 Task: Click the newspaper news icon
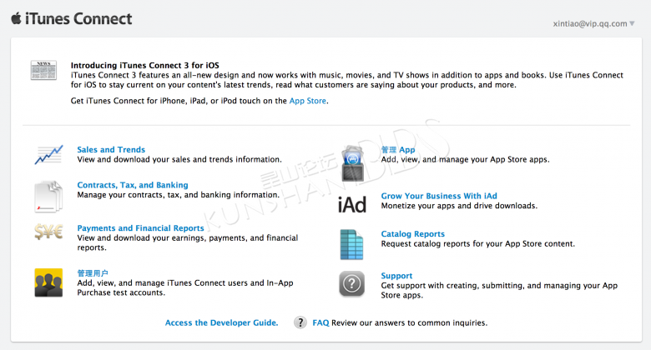pos(43,70)
